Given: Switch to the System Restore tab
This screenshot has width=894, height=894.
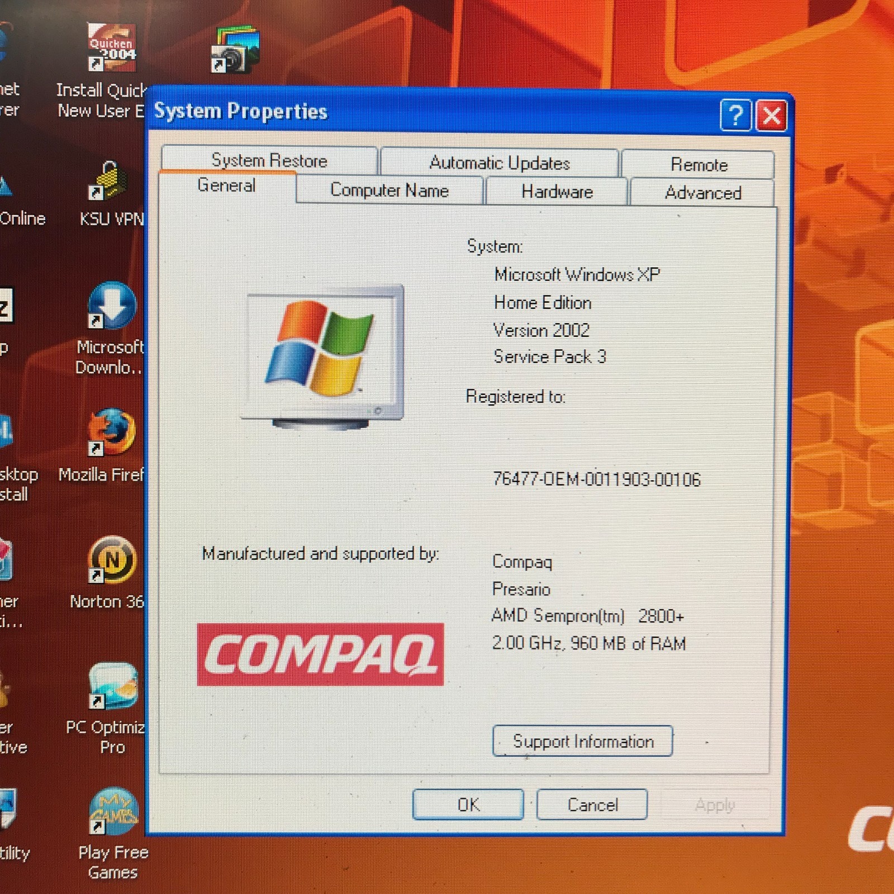Looking at the screenshot, I should [269, 160].
